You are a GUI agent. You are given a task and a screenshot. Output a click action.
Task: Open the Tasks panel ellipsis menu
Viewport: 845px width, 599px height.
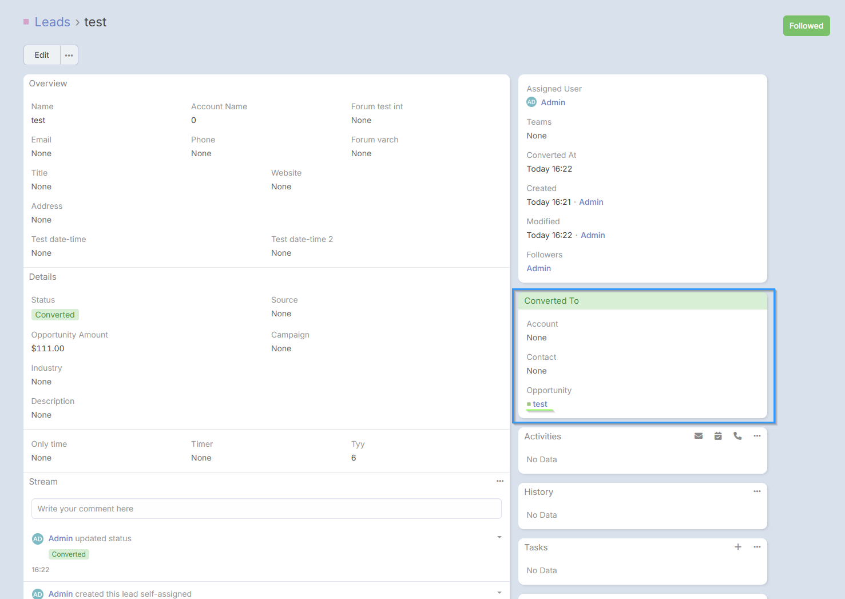pyautogui.click(x=757, y=547)
